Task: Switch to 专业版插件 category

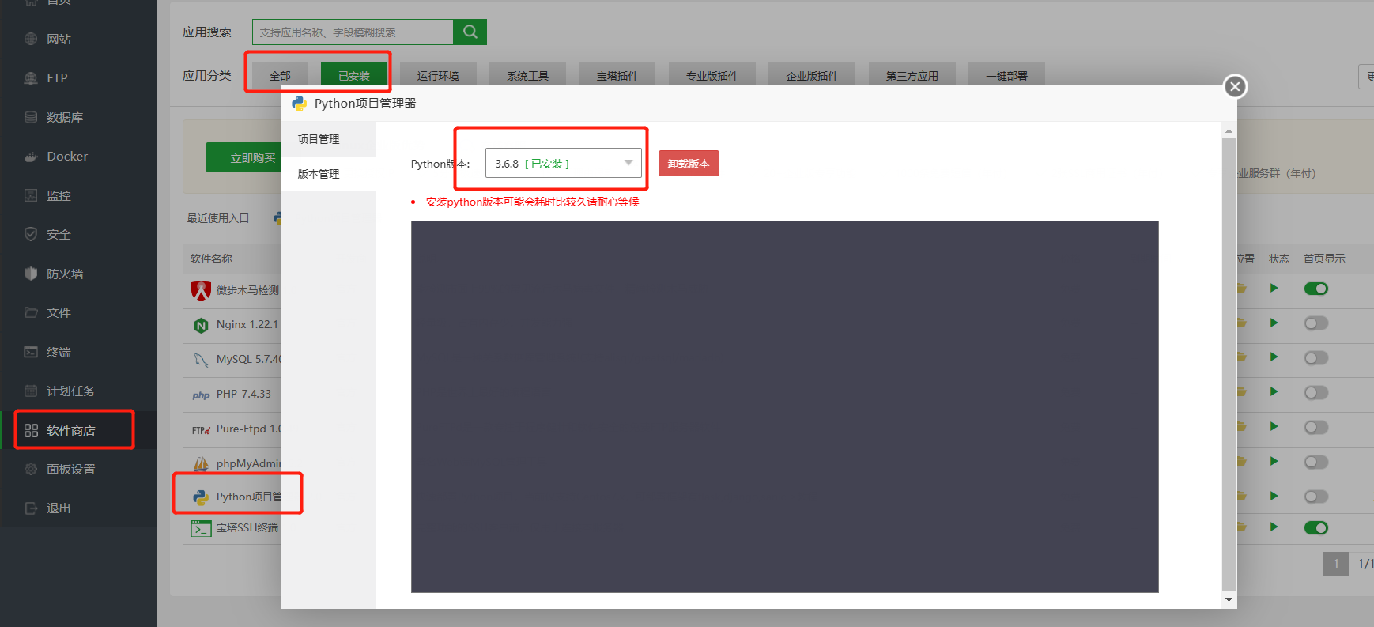Action: (712, 75)
